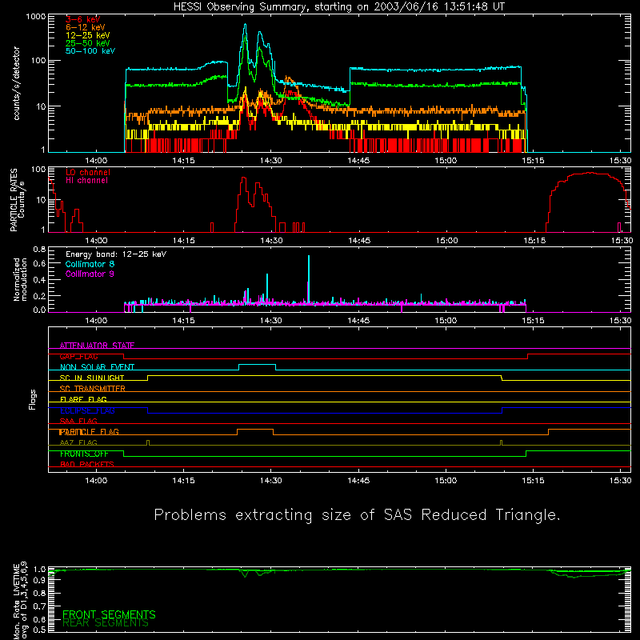Click the HESSI Observing Summary title text

point(339,7)
